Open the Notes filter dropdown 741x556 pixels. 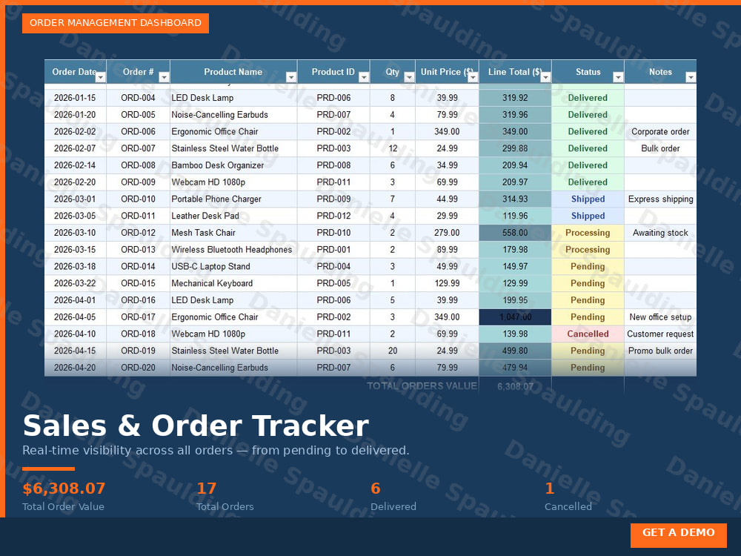[x=691, y=78]
